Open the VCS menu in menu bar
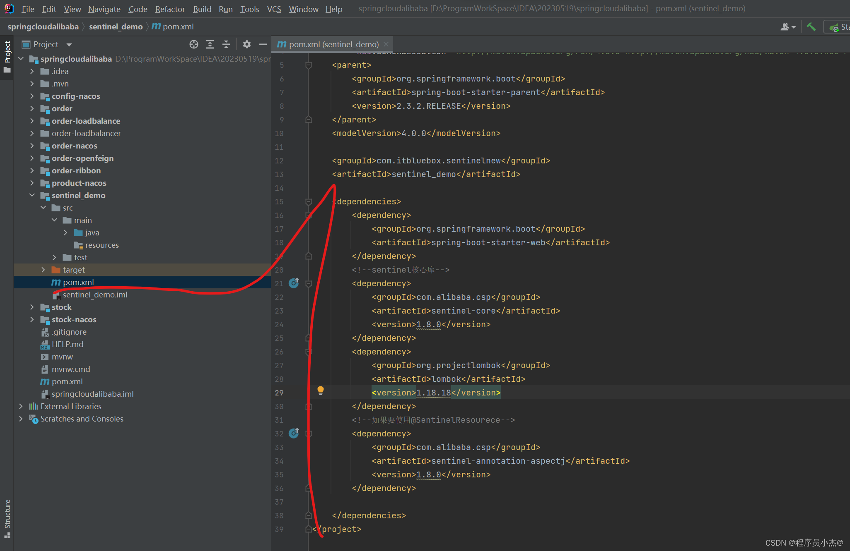The image size is (850, 551). pyautogui.click(x=273, y=9)
